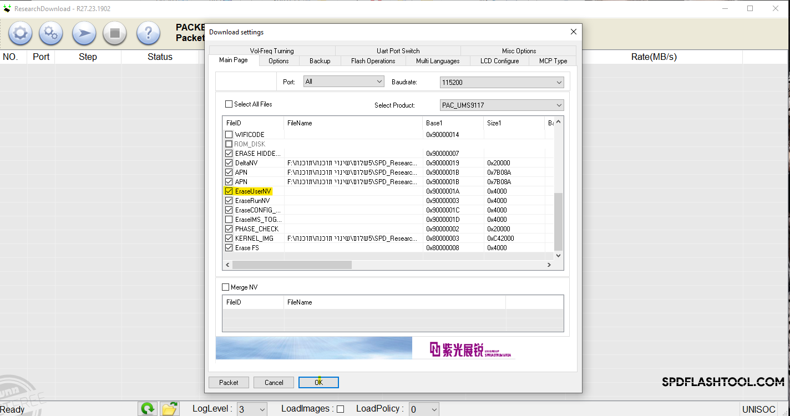Open the Misc Options tab

point(519,51)
